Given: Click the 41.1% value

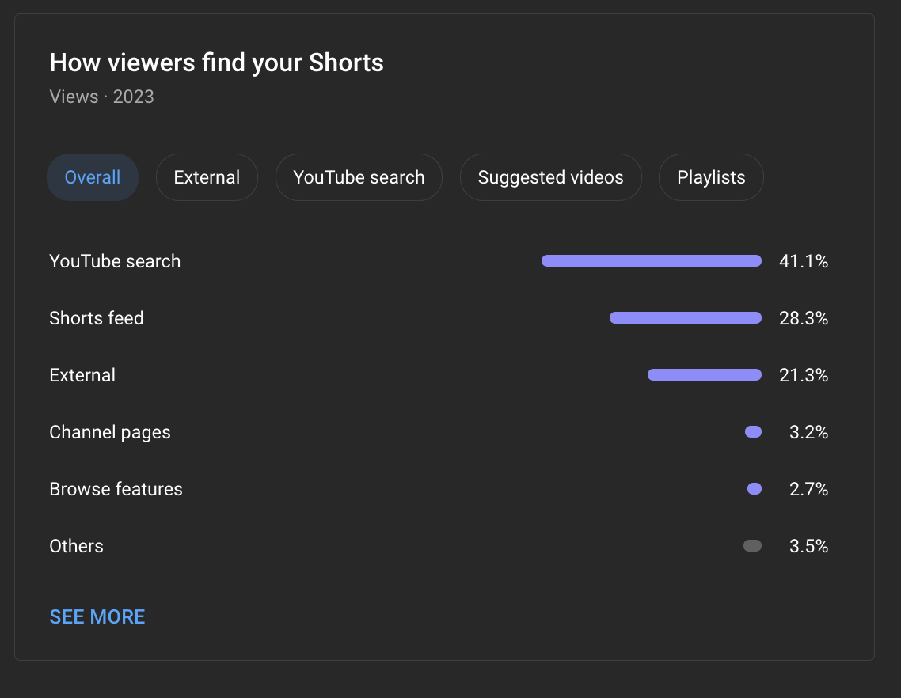Looking at the screenshot, I should 804,261.
